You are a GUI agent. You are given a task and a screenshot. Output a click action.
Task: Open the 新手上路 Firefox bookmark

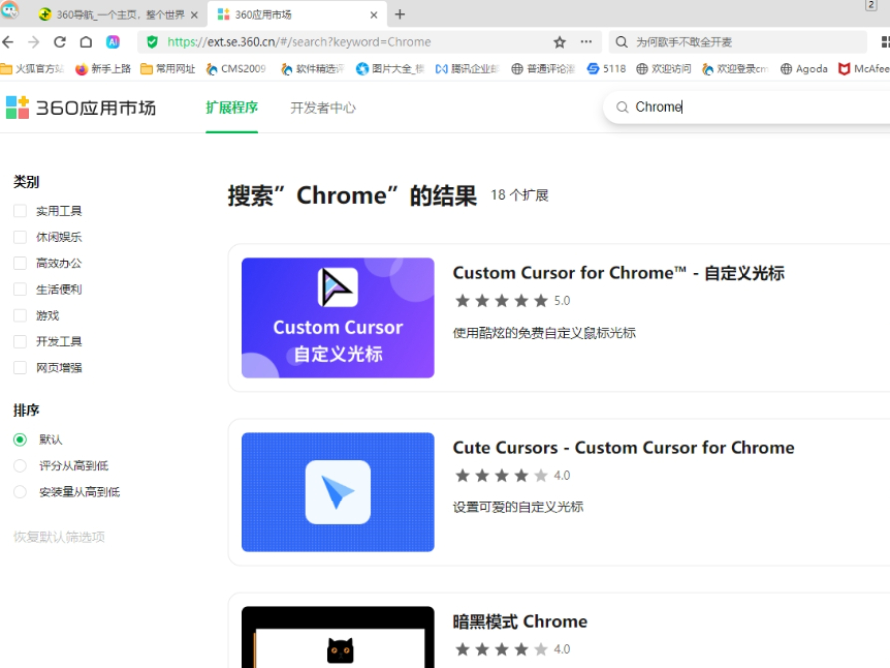click(x=103, y=69)
